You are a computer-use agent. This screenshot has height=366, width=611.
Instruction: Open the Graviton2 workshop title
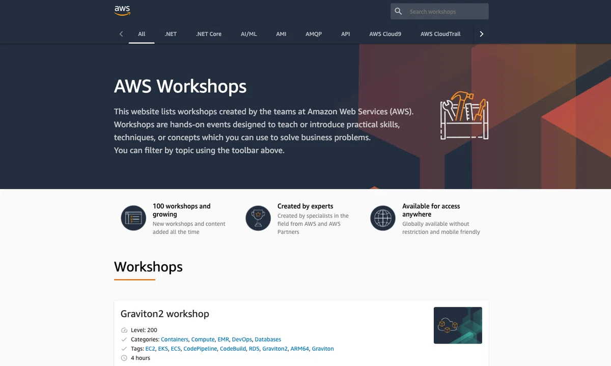[165, 314]
